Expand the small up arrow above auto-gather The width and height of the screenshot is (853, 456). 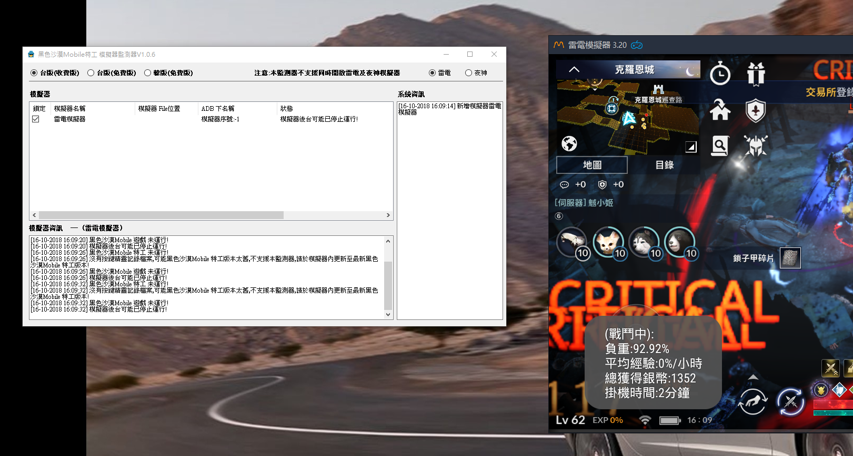753,377
